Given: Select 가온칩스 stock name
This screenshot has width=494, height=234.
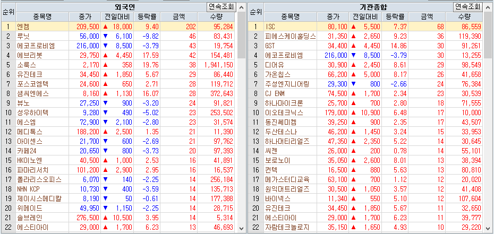Looking at the screenshot, I should coord(278,74).
